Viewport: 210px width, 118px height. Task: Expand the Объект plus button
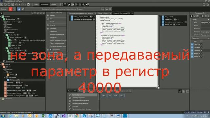48,15
